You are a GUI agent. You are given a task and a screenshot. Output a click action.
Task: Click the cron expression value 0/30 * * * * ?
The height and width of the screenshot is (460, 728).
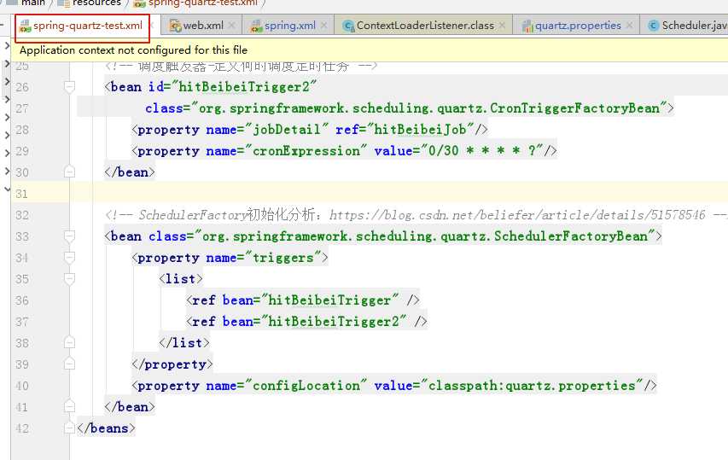click(x=482, y=151)
